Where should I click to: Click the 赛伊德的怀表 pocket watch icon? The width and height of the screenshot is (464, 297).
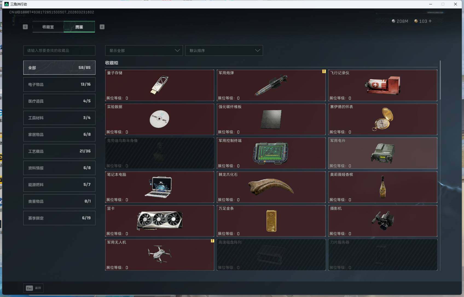coord(383,119)
